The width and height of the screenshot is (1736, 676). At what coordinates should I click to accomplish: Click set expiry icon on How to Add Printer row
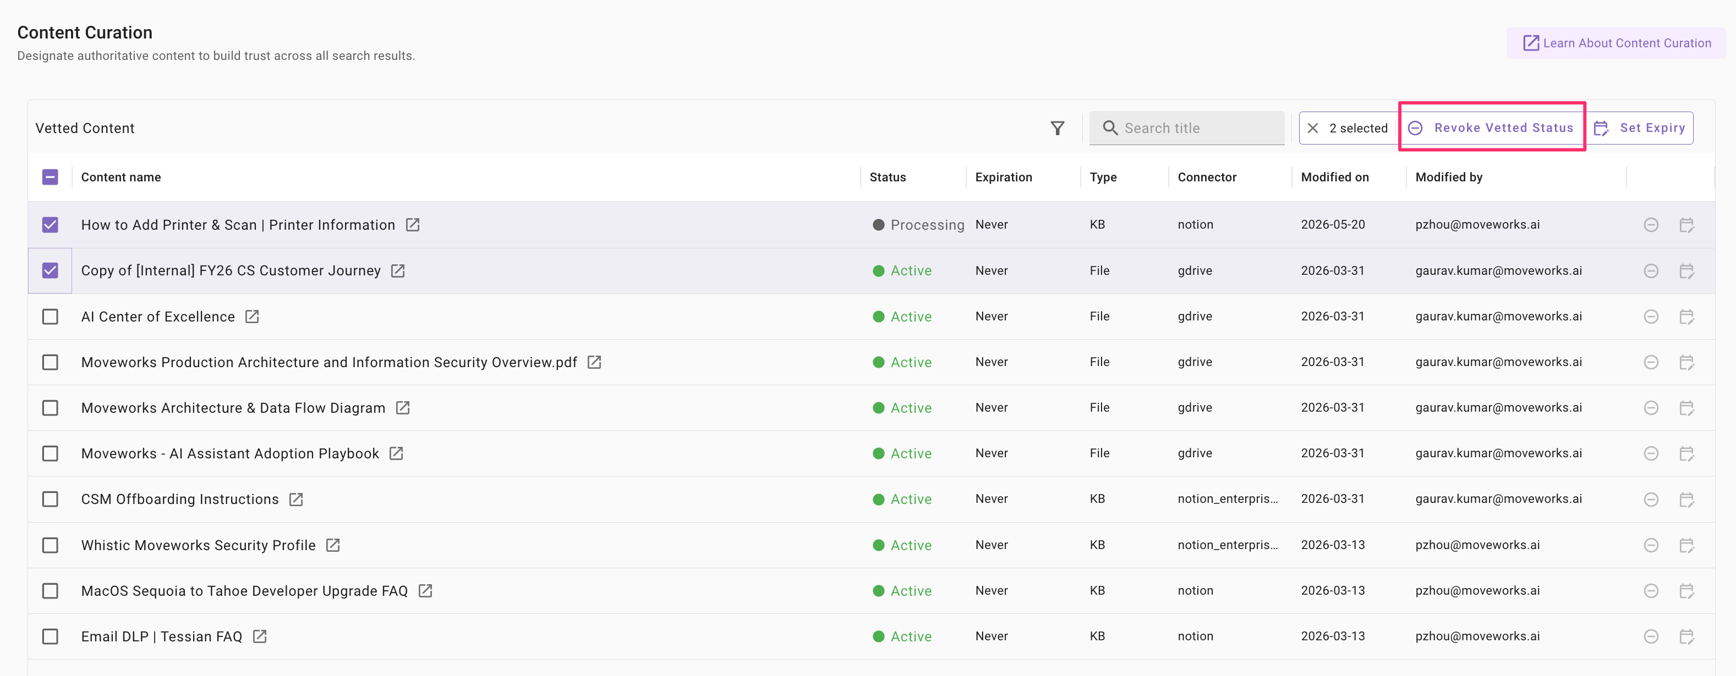1686,225
